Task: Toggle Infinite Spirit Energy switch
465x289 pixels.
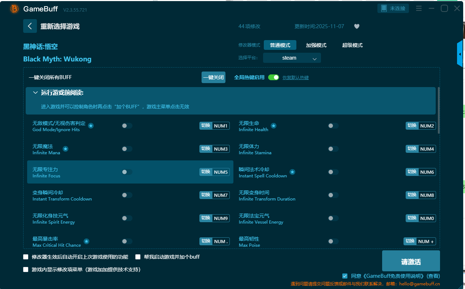Action: pos(127,218)
